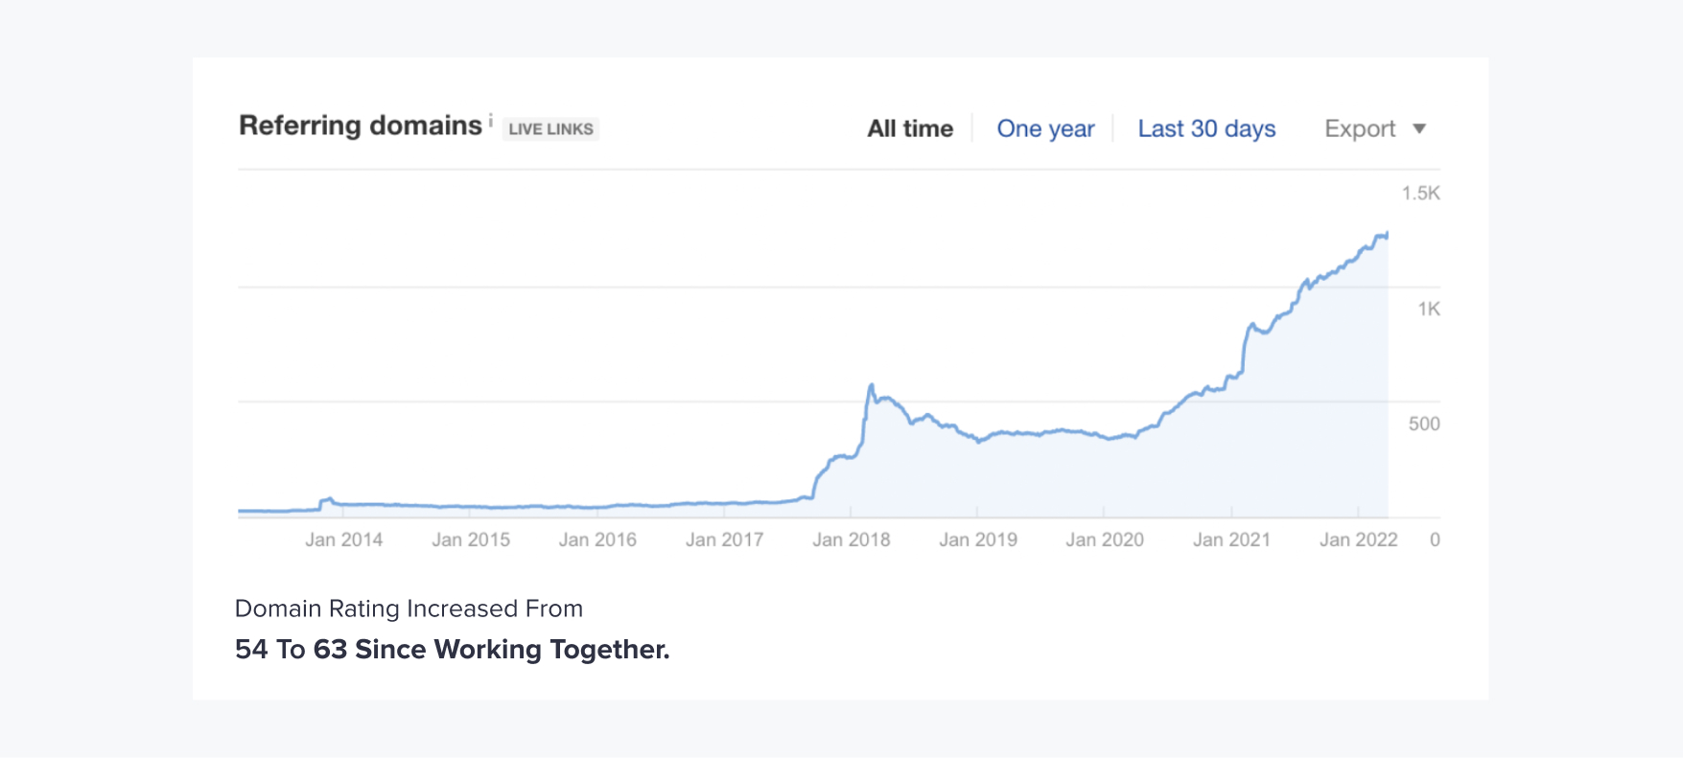The height and width of the screenshot is (758, 1683).
Task: Select the Jan 2022 axis label
Action: click(x=1358, y=540)
